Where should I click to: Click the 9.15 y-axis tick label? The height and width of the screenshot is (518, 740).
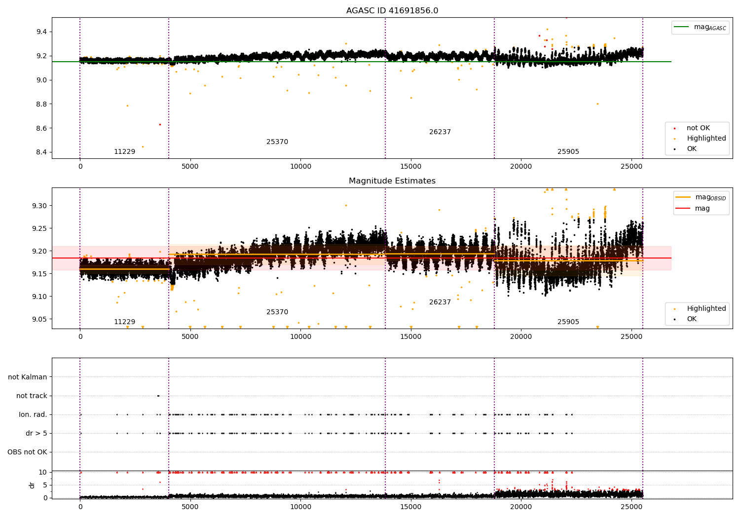(x=39, y=274)
